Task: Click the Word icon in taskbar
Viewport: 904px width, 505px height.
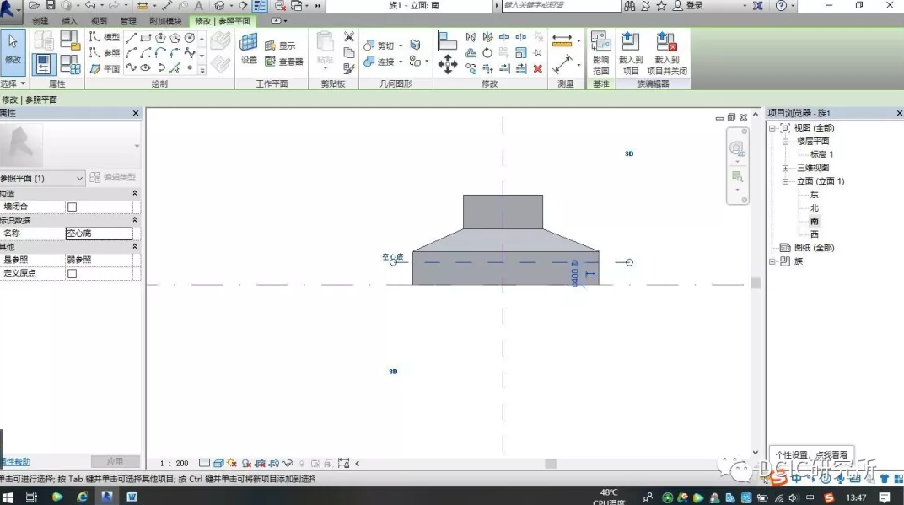Action: pos(132,497)
